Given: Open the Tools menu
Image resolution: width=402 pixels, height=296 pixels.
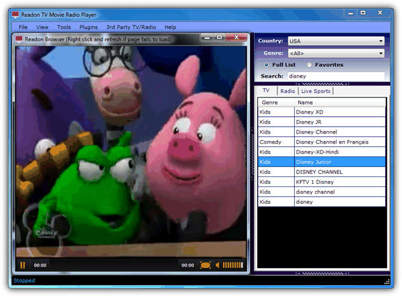Looking at the screenshot, I should coord(64,27).
